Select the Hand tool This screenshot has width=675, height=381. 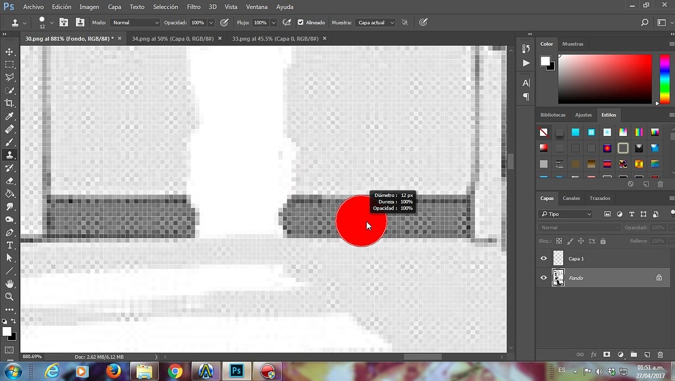(x=10, y=284)
